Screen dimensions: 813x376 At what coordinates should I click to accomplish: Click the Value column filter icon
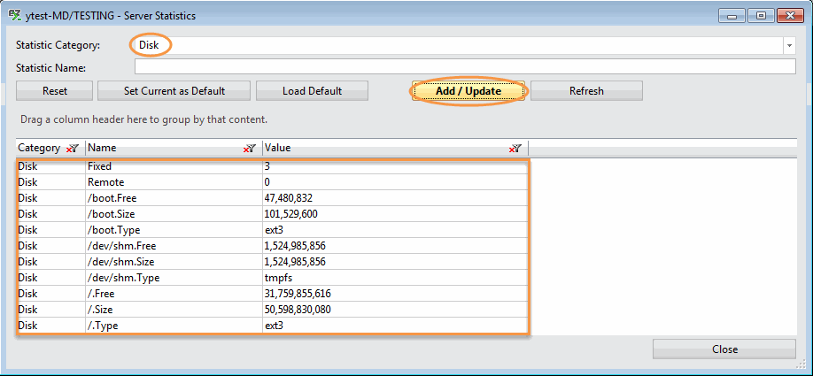515,149
